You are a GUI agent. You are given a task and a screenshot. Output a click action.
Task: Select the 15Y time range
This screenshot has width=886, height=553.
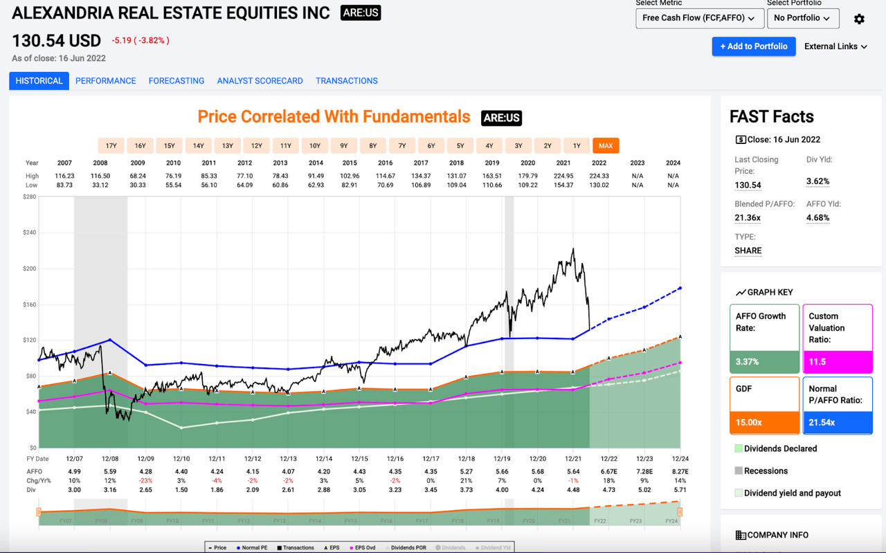pyautogui.click(x=169, y=146)
